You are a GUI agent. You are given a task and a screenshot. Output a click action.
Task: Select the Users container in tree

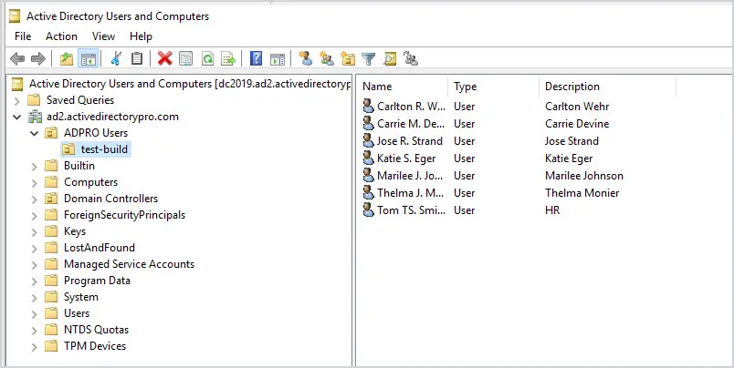(x=77, y=313)
